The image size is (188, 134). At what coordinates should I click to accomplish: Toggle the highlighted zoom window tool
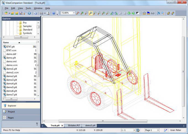[x=90, y=13]
